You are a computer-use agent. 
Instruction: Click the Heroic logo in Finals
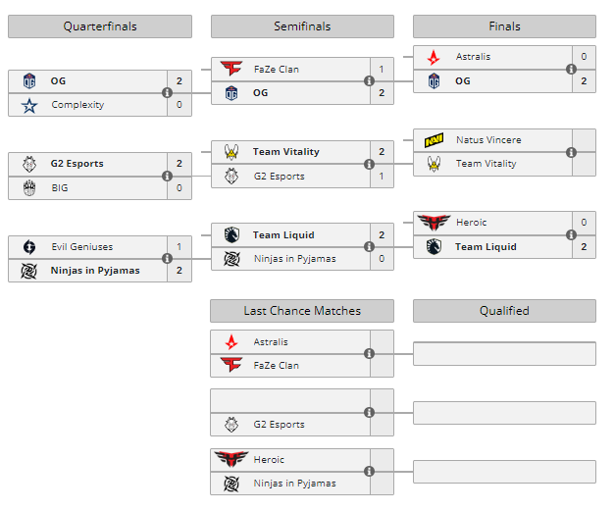coord(432,223)
